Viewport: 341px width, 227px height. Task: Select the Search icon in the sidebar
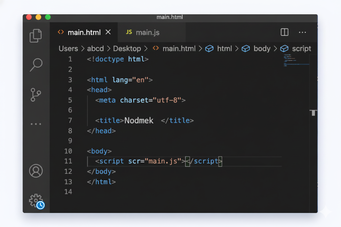[36, 64]
